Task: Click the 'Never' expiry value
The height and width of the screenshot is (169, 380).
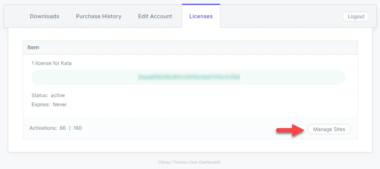Action: click(60, 105)
